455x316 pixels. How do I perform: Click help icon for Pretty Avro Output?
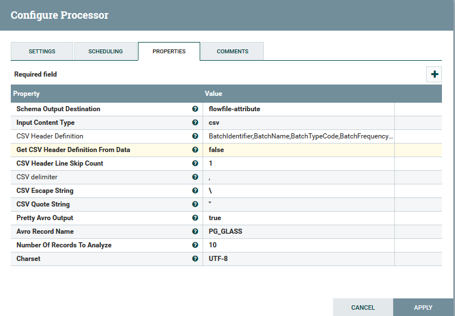coord(195,218)
